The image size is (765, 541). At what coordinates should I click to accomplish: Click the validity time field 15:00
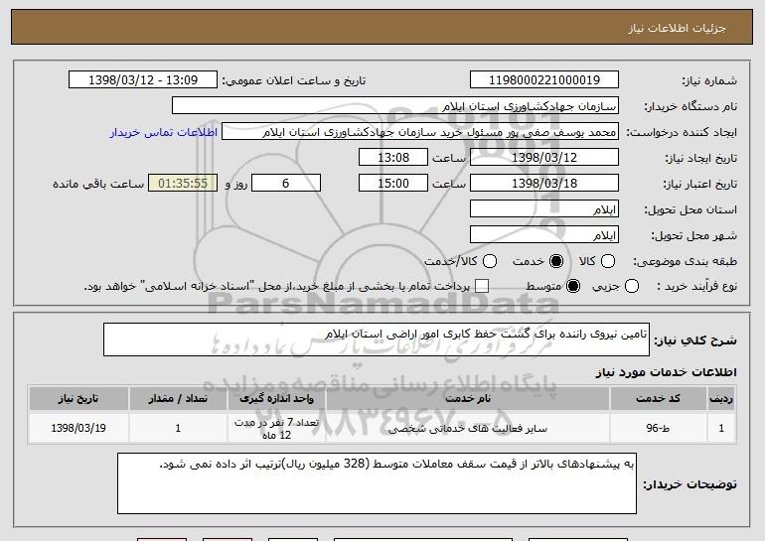(393, 184)
